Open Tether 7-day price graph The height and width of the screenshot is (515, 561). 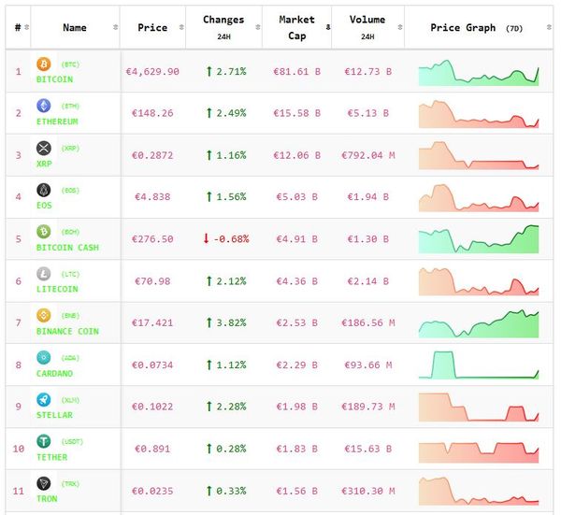pyautogui.click(x=479, y=452)
